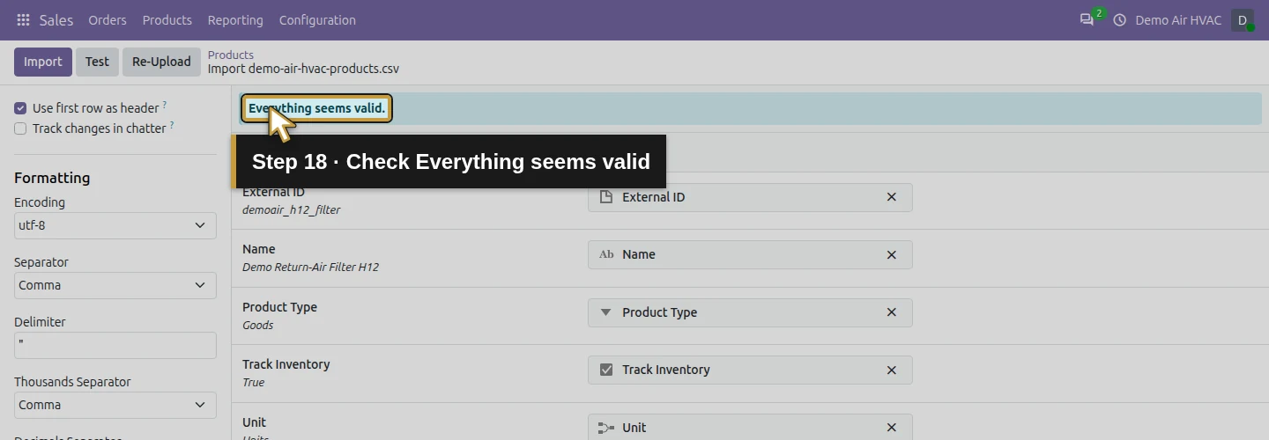Click the Product Type selection triangle icon
This screenshot has height=440, width=1269.
[605, 312]
